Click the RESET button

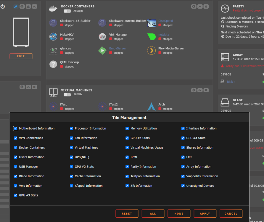pos(127,214)
